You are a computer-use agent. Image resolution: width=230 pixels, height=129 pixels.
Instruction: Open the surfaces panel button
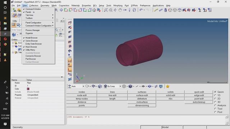[x=142, y=92]
